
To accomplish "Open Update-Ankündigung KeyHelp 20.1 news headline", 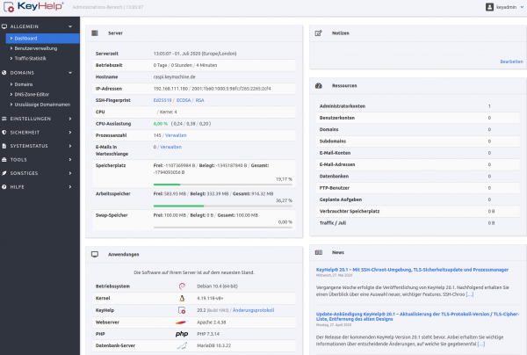I will point(417,316).
